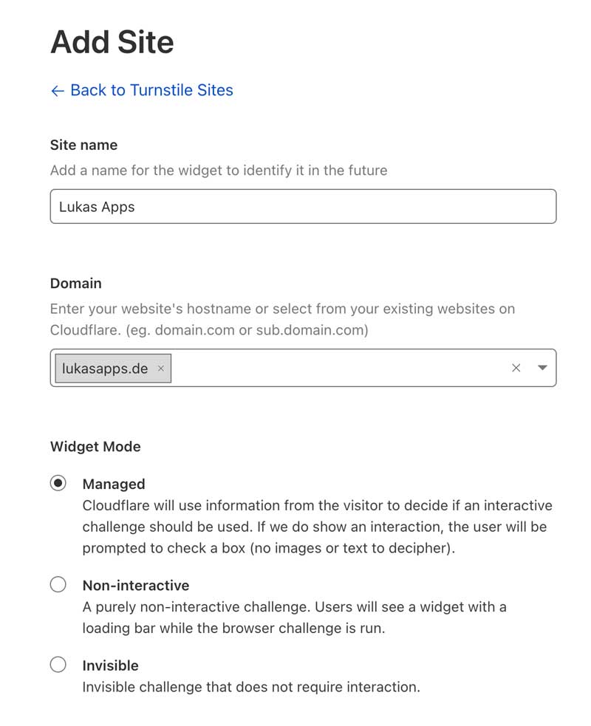The image size is (591, 726).
Task: Click the Add Site page heading
Action: coord(112,42)
